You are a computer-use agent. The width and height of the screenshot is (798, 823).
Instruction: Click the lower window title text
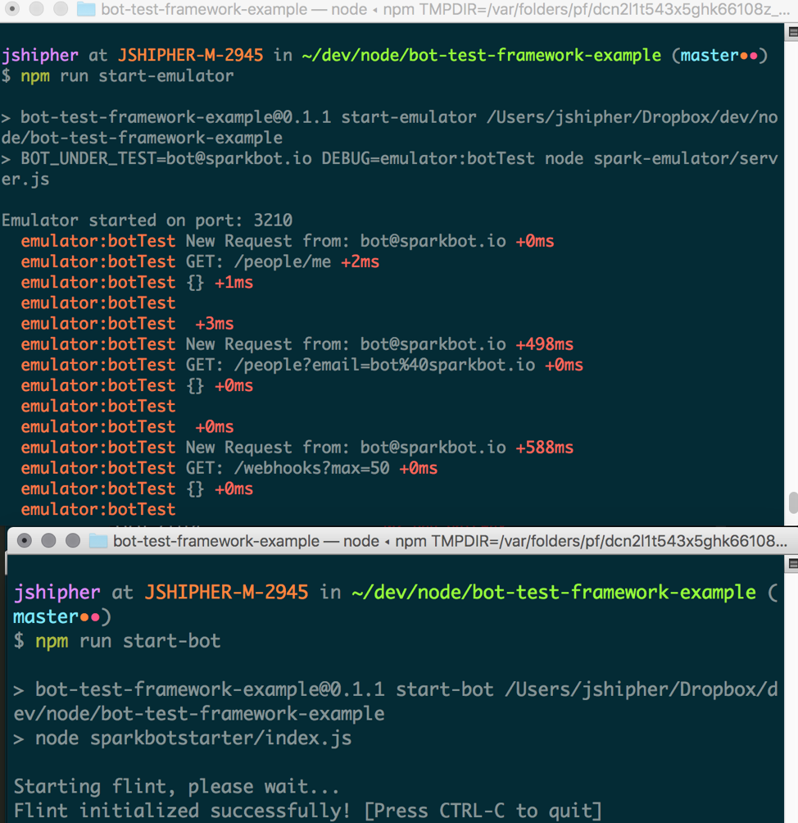point(450,541)
